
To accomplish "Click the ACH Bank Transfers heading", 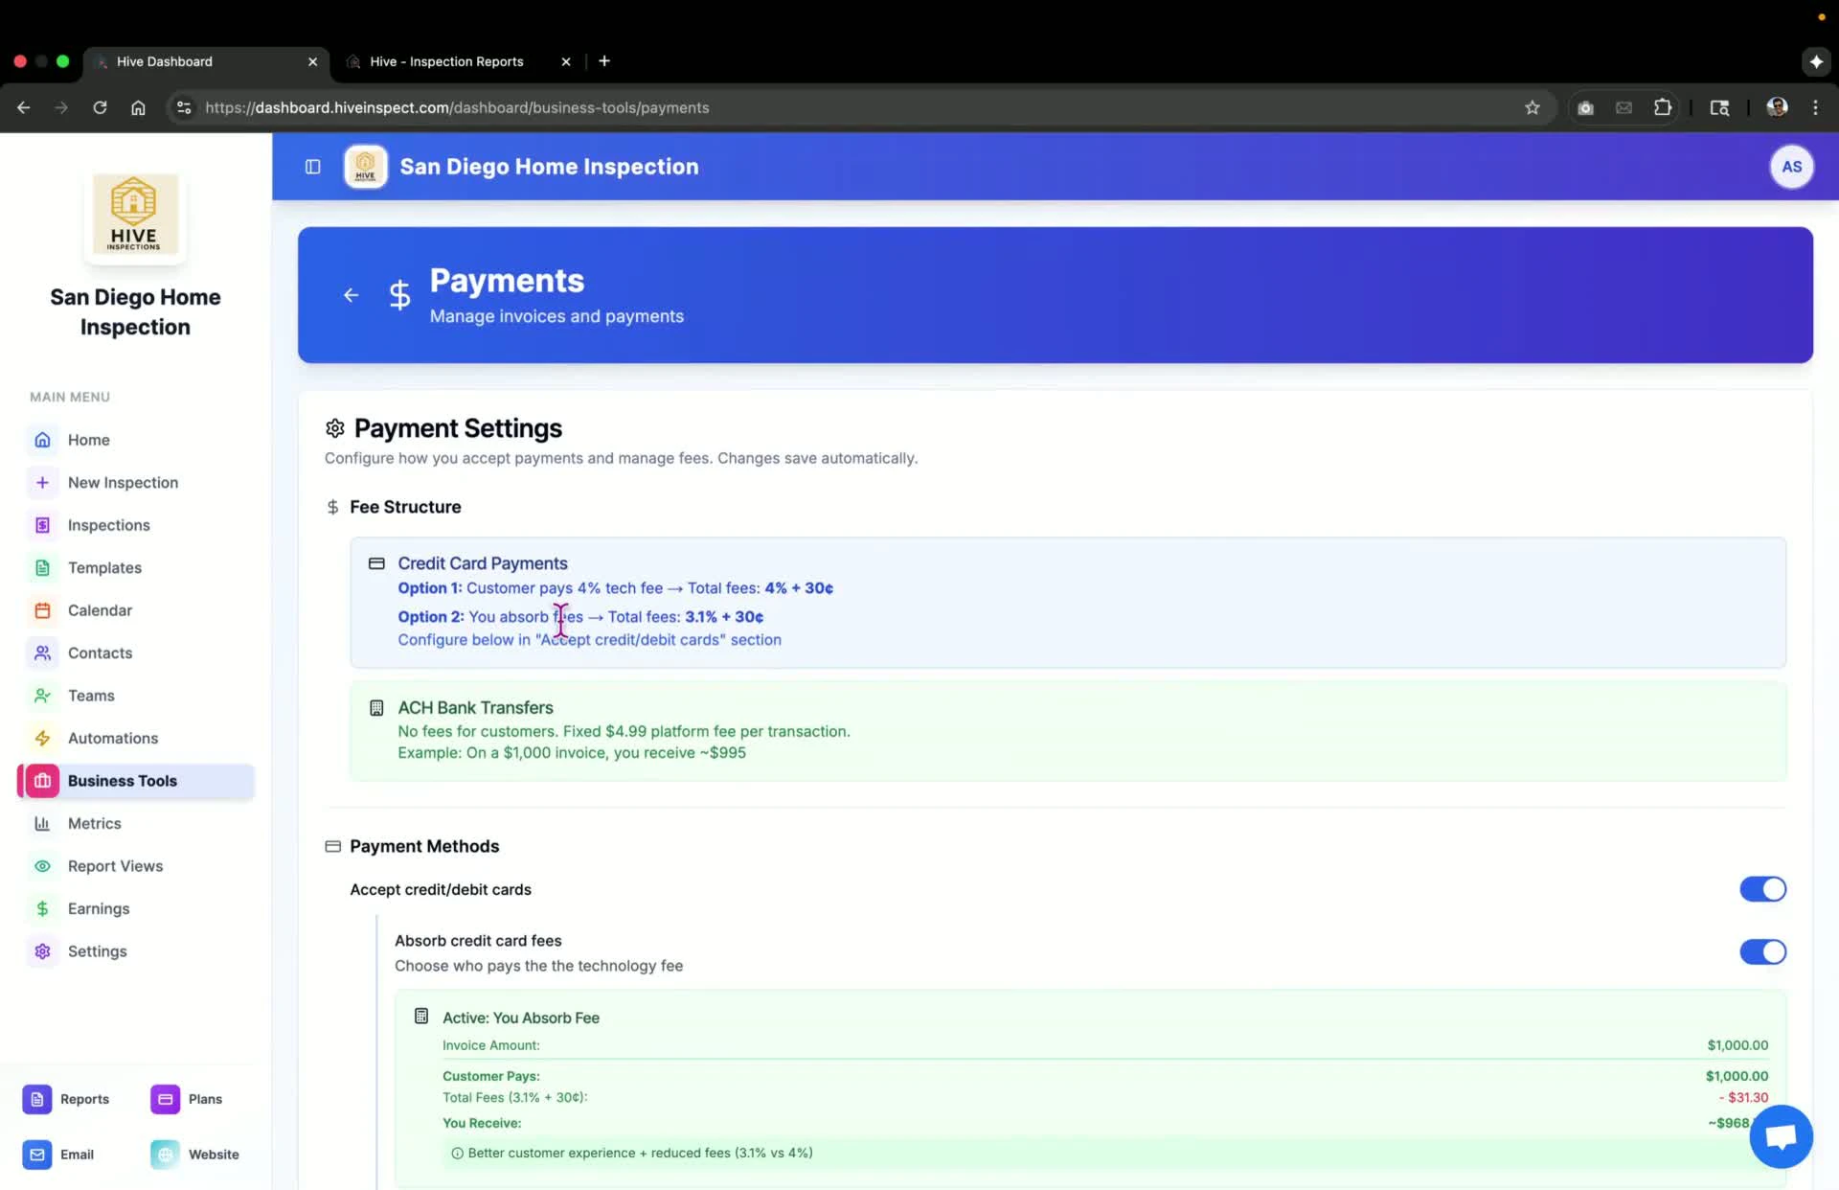I will (x=475, y=707).
